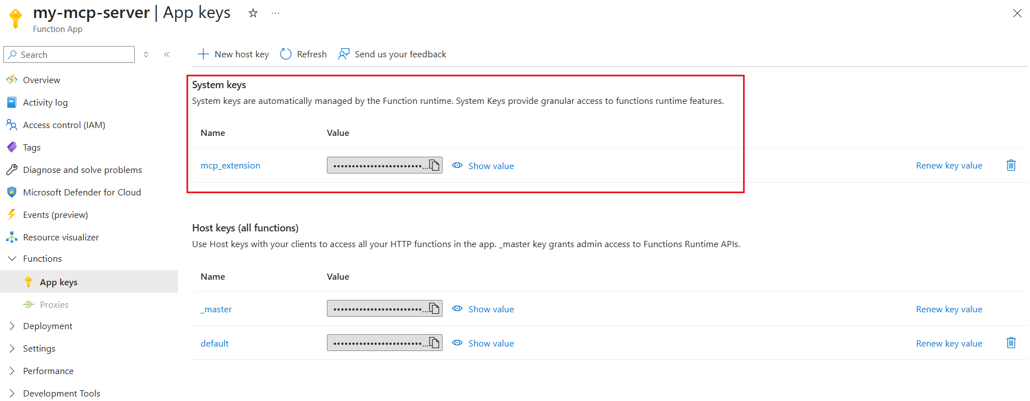This screenshot has width=1030, height=401.
Task: Open the Proxies page
Action: click(x=53, y=304)
